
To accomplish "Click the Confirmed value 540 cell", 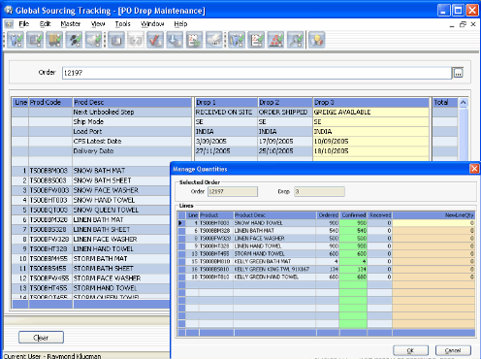I will [353, 231].
